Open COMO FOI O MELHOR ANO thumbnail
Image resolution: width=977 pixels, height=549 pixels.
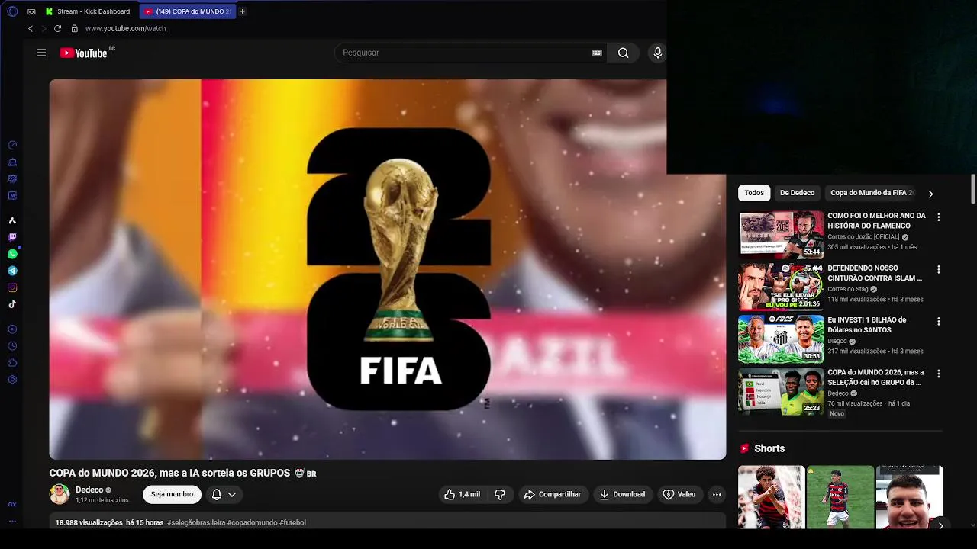pyautogui.click(x=781, y=234)
